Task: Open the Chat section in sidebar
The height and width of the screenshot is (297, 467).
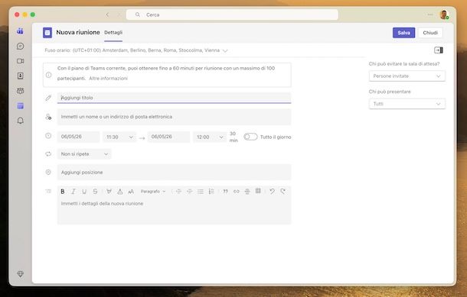Action: click(x=20, y=46)
